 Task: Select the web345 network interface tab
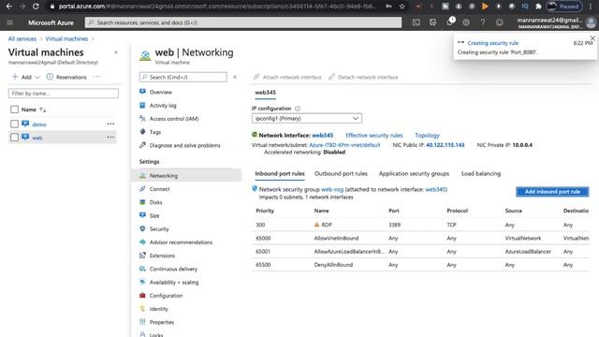pos(265,93)
